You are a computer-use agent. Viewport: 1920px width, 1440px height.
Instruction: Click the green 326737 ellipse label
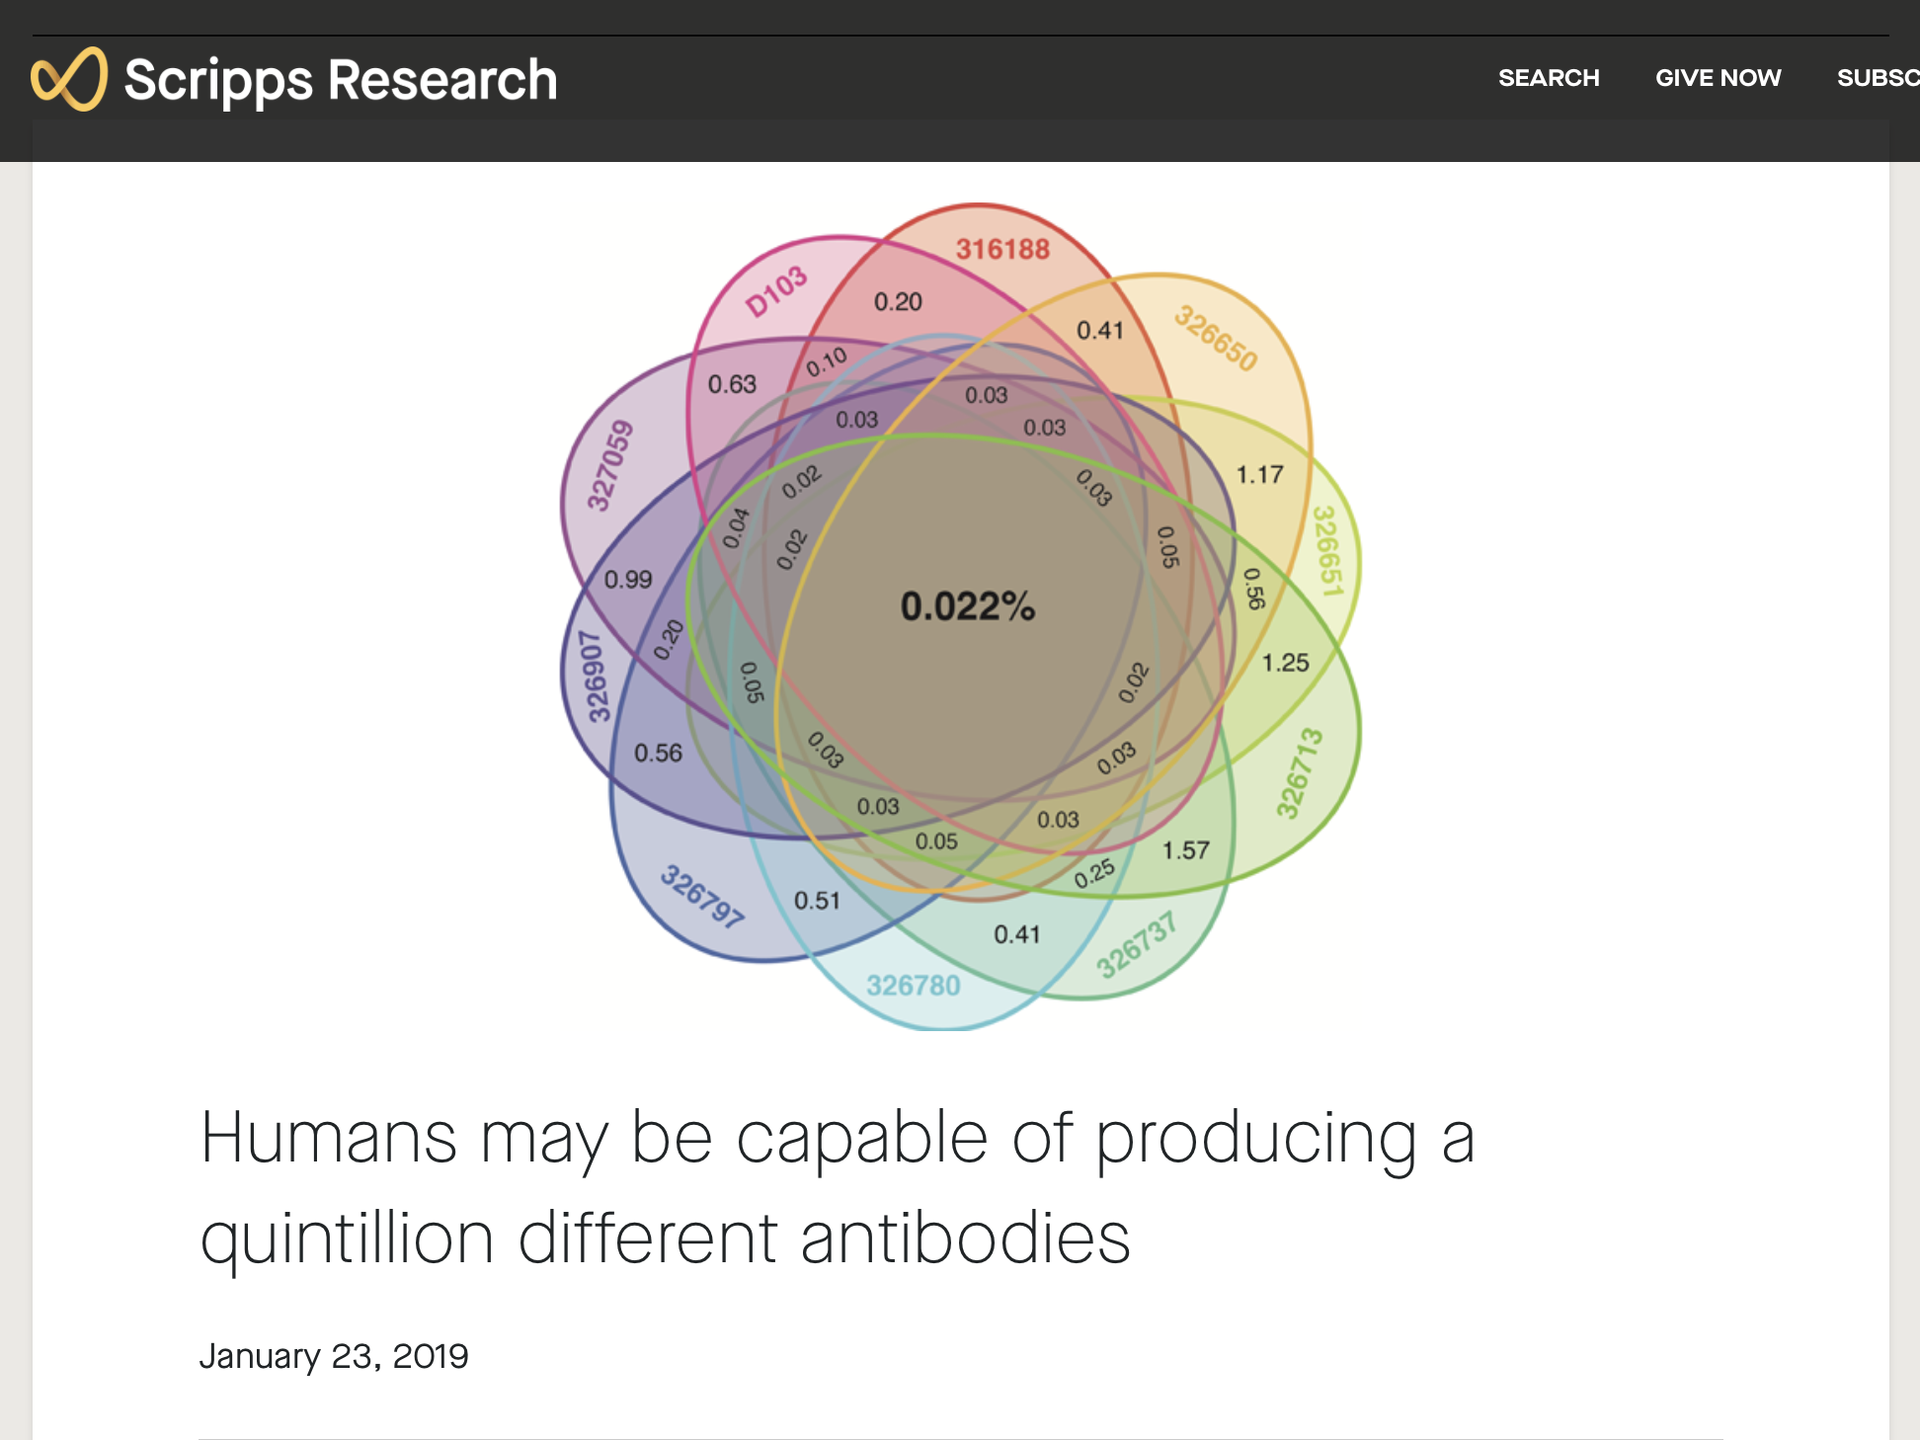[x=1137, y=944]
